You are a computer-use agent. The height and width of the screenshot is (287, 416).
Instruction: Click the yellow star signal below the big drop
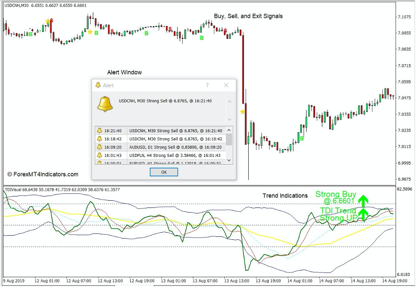point(242,113)
